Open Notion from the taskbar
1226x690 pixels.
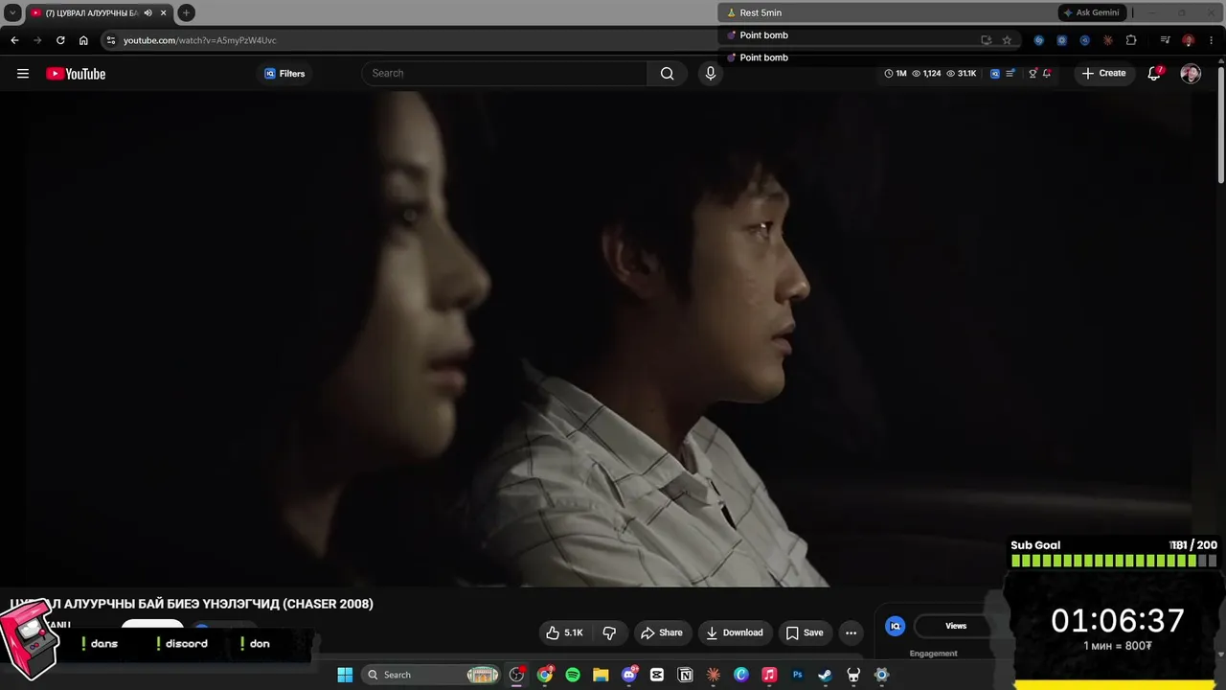click(685, 675)
